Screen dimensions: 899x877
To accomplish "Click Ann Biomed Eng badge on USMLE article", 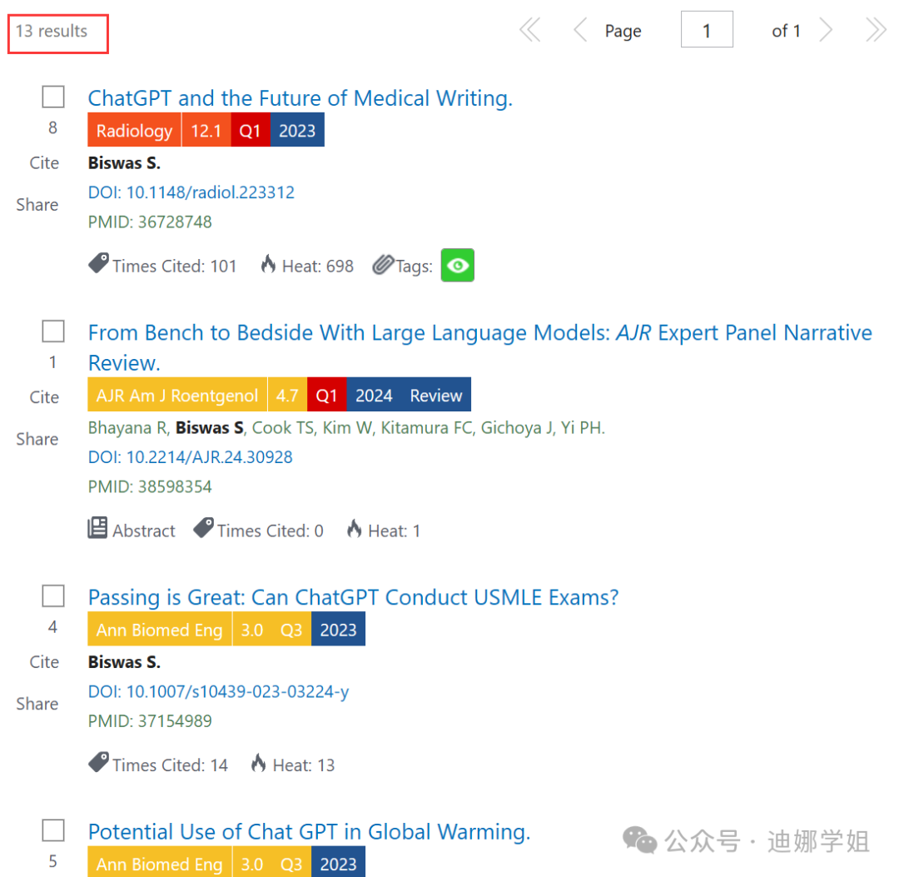I will click(x=159, y=629).
